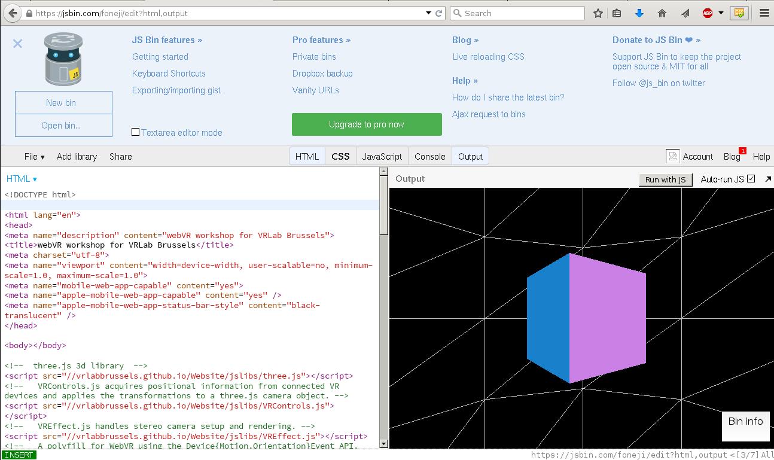
Task: Click the Account avatar icon
Action: coord(672,156)
